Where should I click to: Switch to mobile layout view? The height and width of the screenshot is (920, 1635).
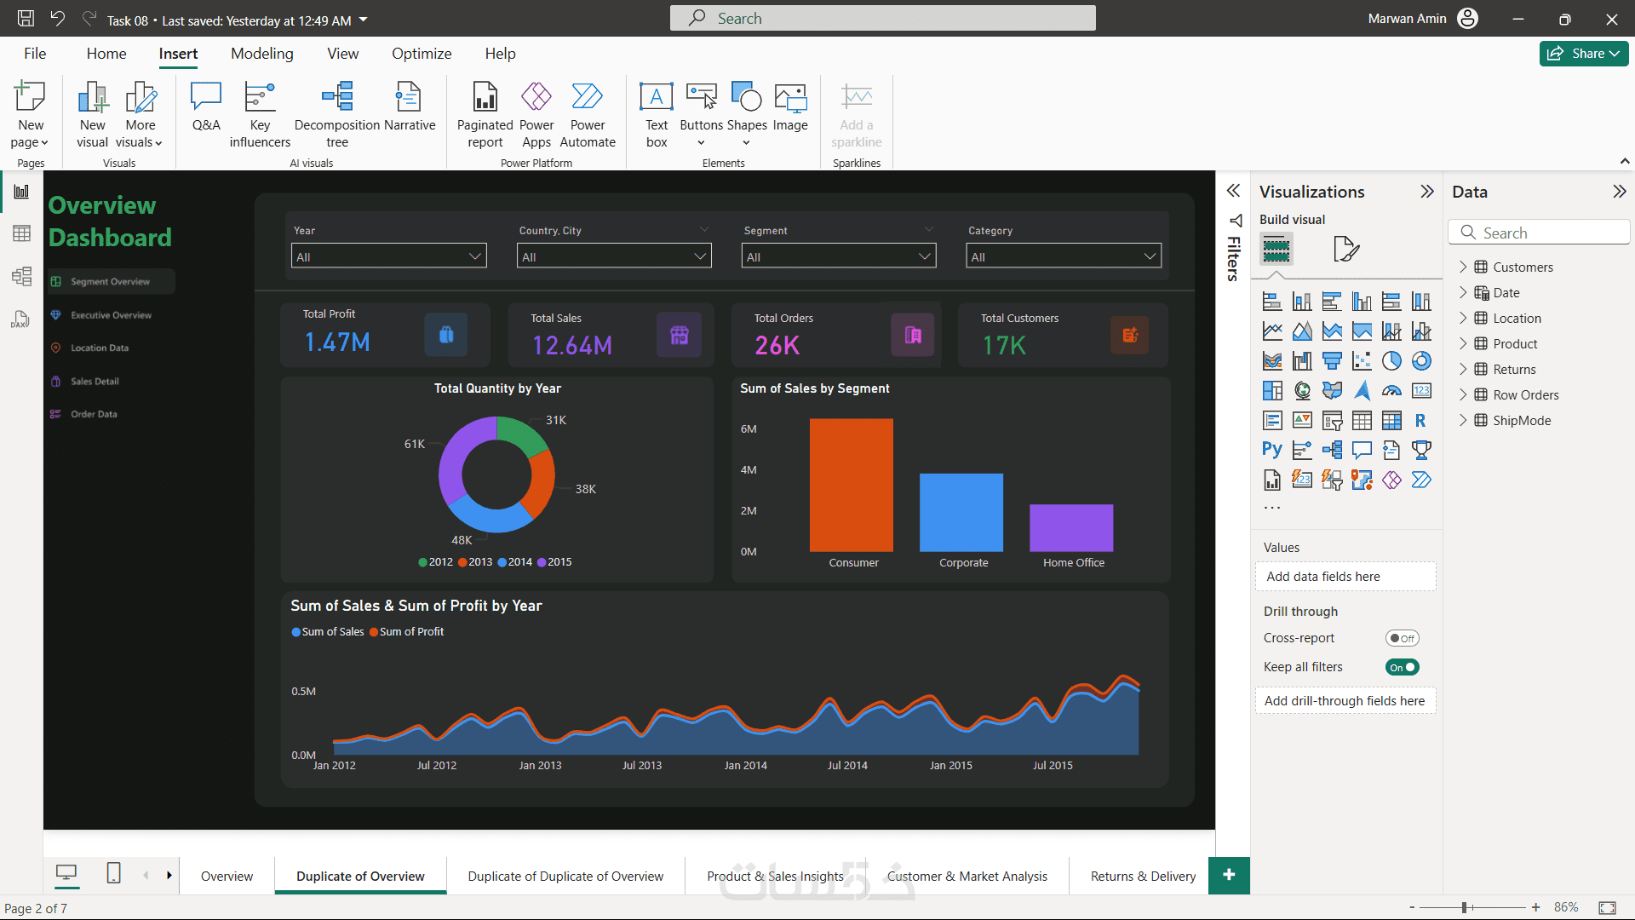pyautogui.click(x=113, y=873)
